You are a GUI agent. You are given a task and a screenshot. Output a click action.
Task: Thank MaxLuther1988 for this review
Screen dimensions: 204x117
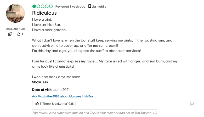(x=54, y=104)
